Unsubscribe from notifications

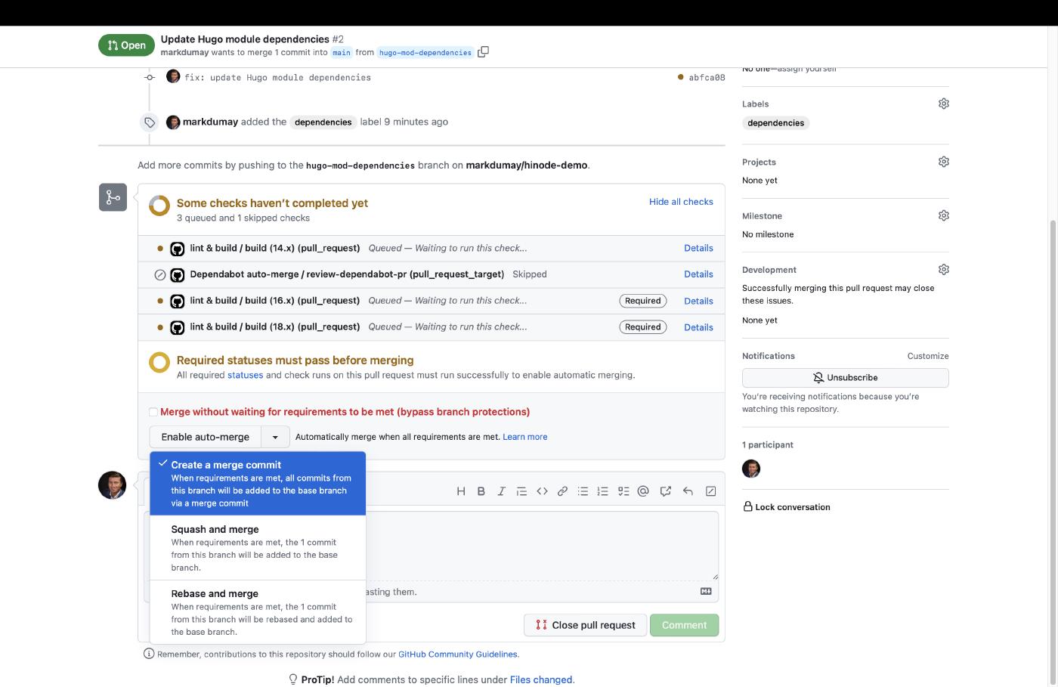845,378
